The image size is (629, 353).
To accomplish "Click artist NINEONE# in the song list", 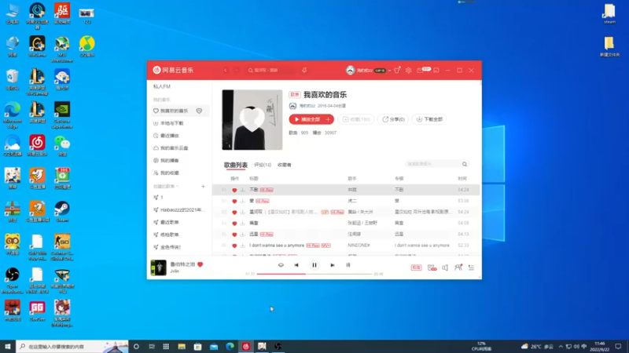I will [359, 246].
